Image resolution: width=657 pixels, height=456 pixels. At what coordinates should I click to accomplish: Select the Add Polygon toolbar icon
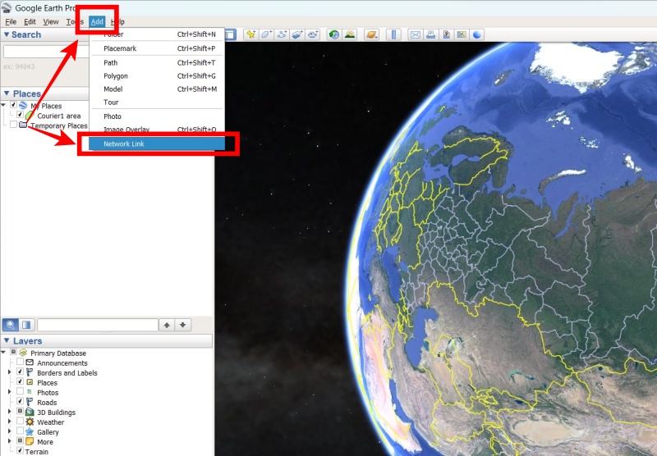coord(266,34)
